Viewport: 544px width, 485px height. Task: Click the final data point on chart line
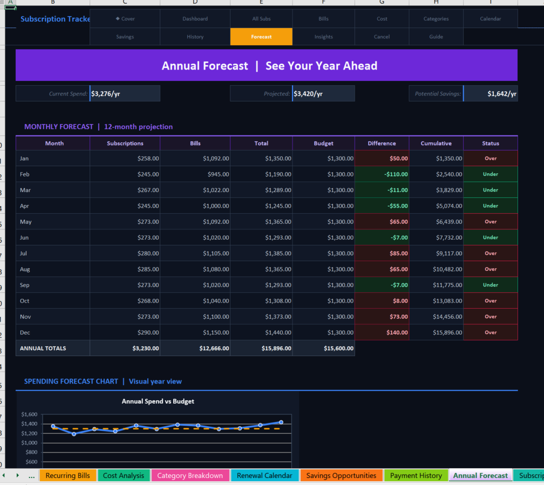point(281,422)
